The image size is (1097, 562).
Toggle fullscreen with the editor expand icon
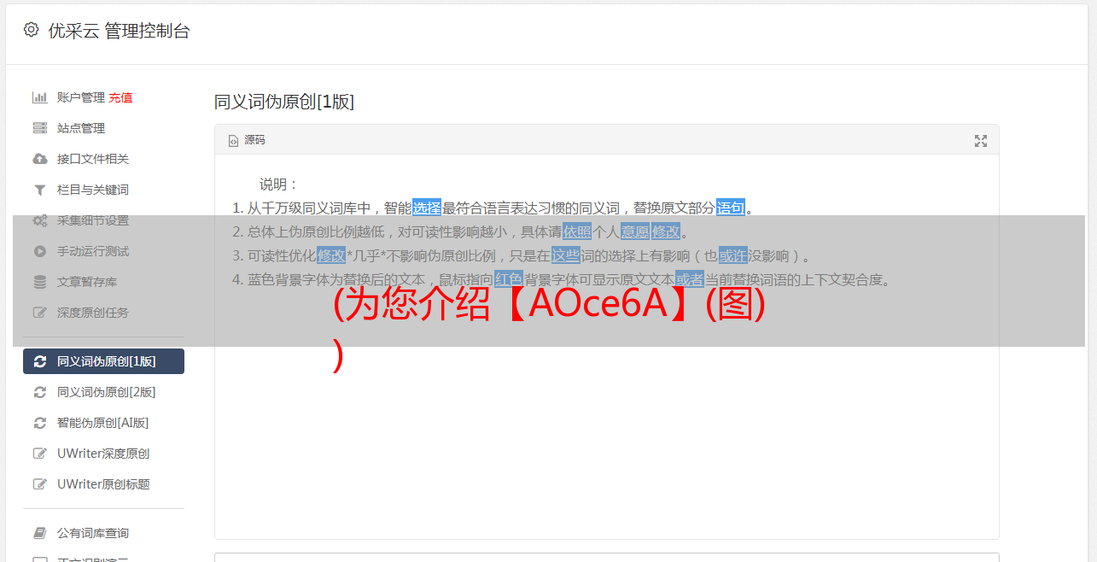pos(981,141)
